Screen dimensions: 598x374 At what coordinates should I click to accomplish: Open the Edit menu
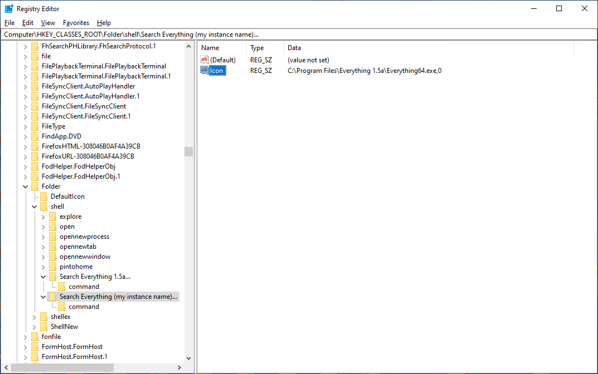(x=27, y=23)
